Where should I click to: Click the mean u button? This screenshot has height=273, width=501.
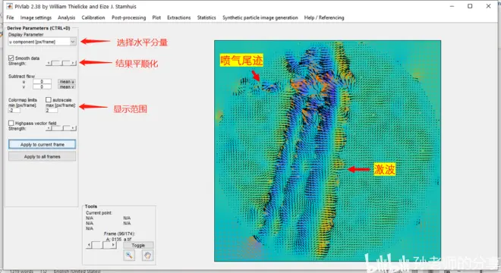(67, 81)
